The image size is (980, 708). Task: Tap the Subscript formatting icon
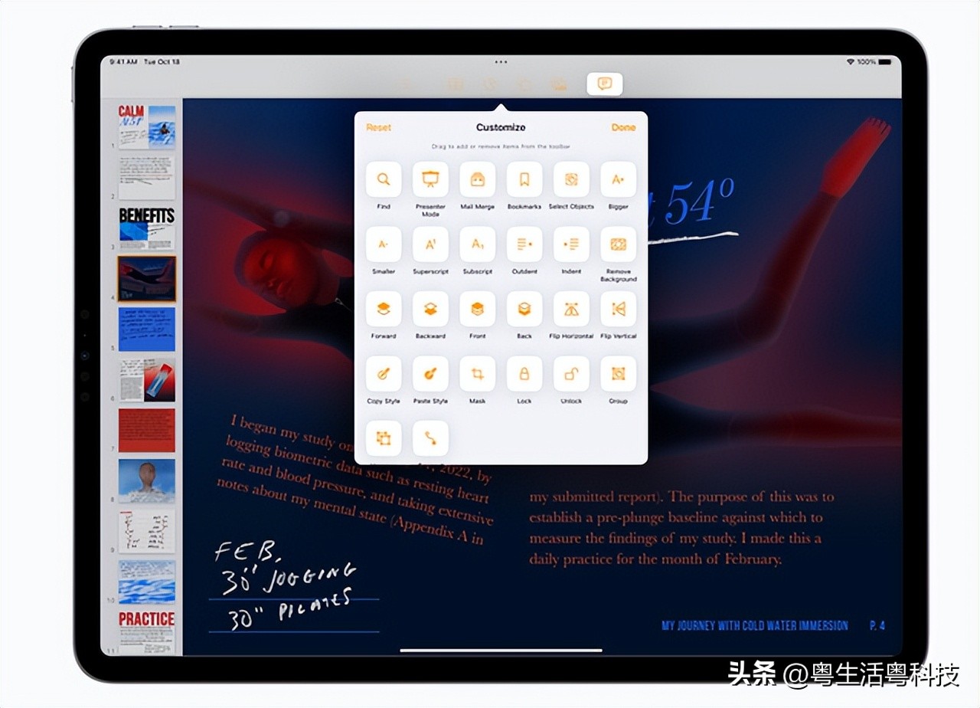[x=477, y=243]
